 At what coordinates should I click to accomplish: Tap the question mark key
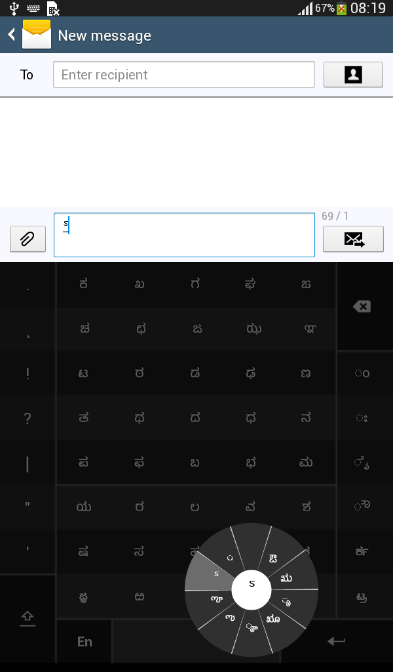(28, 418)
